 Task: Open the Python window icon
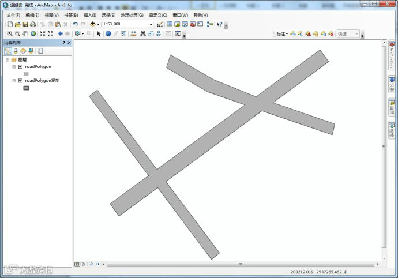(200, 24)
